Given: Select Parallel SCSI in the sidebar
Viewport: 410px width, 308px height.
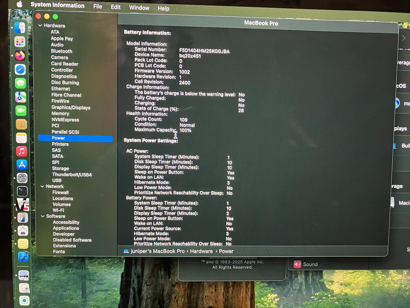Looking at the screenshot, I should click(x=65, y=132).
